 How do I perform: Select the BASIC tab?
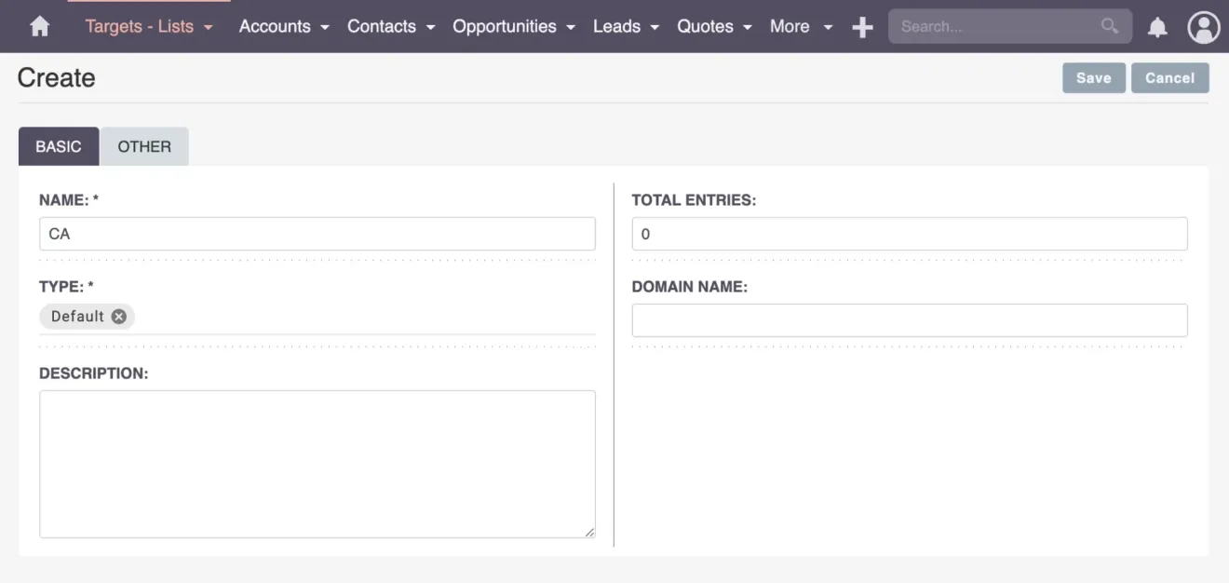[x=58, y=146]
